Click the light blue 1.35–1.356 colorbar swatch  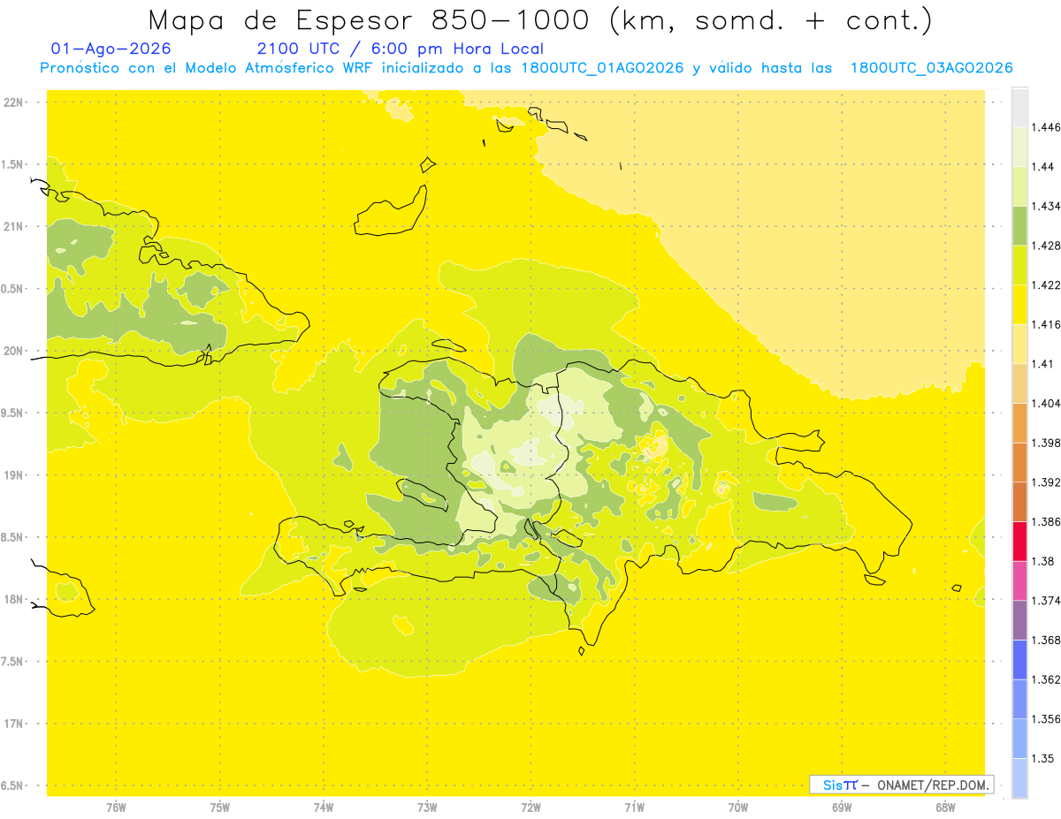1019,738
